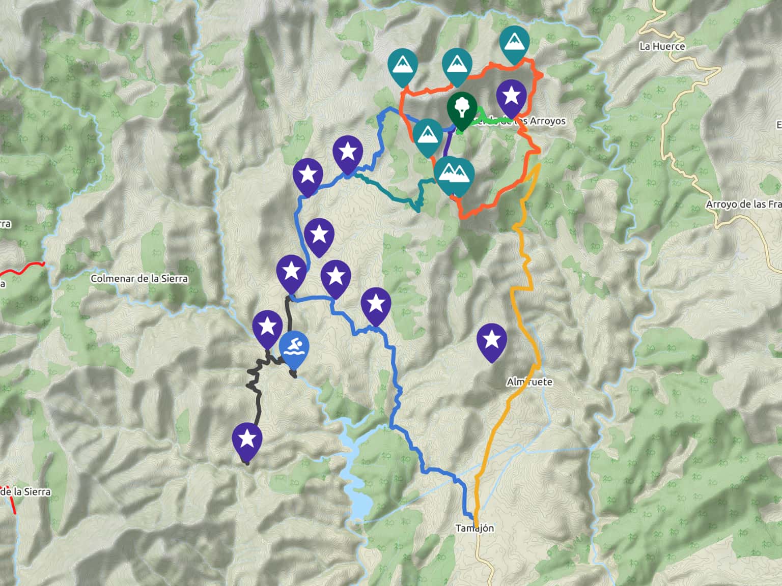Click the star marker just left of the swimming icon
This screenshot has width=782, height=586.
pyautogui.click(x=267, y=329)
